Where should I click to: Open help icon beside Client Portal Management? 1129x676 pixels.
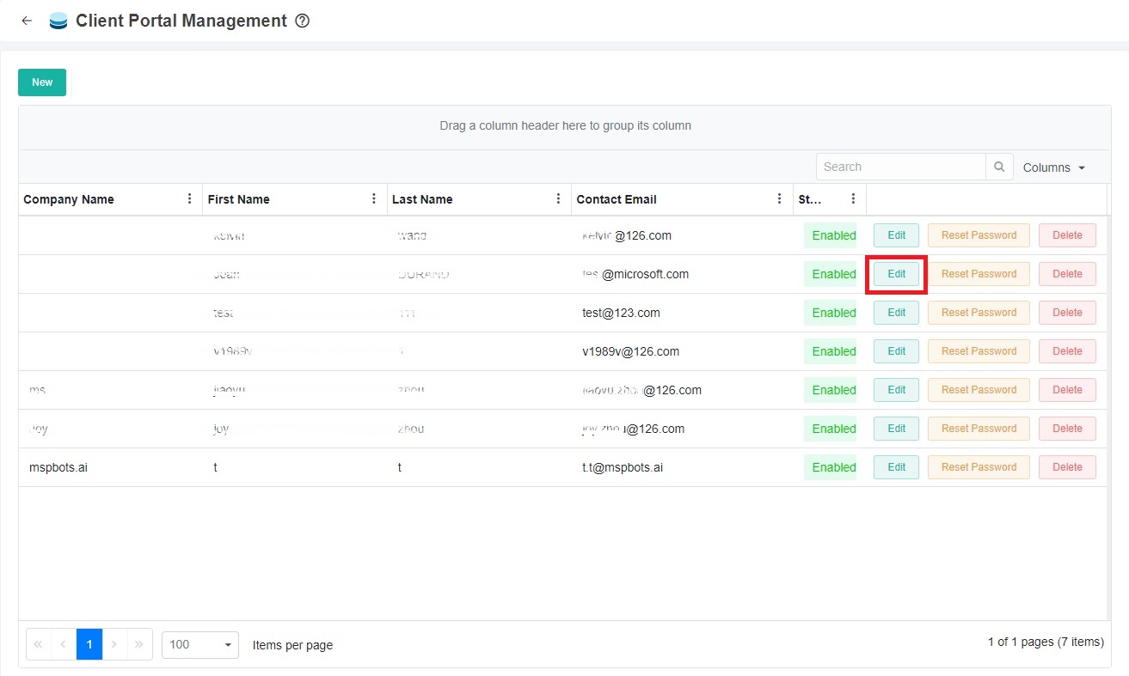tap(302, 21)
